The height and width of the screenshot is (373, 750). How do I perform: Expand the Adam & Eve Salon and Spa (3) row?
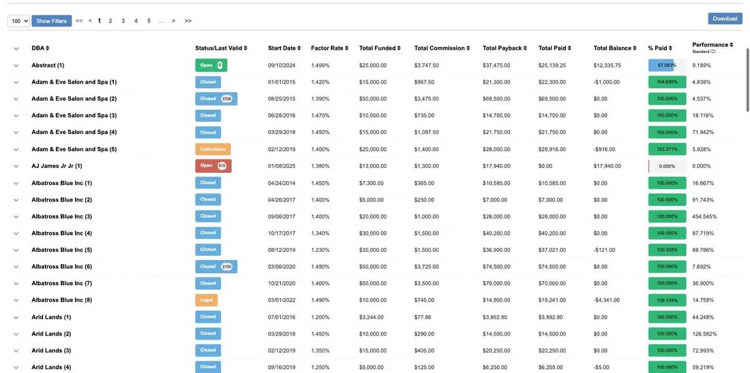point(16,116)
